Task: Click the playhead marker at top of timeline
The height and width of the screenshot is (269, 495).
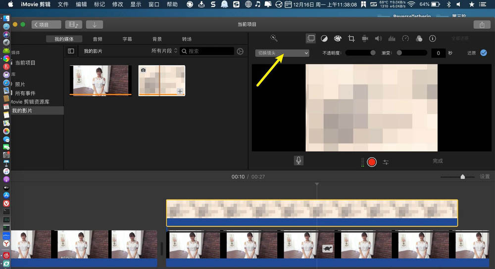Action: coord(317,184)
